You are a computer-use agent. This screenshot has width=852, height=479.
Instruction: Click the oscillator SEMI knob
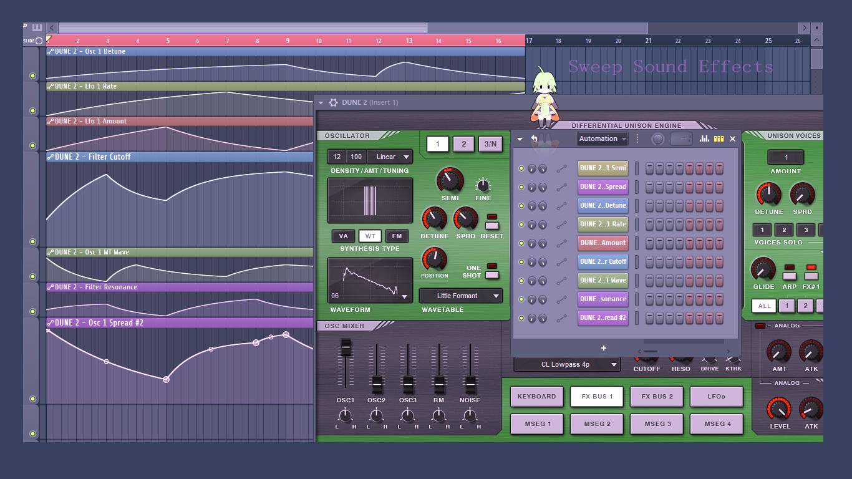tap(450, 180)
